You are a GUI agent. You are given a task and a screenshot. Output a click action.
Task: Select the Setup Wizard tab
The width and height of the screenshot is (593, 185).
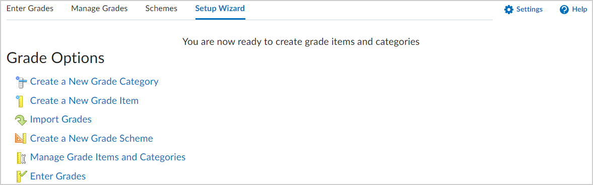[220, 9]
